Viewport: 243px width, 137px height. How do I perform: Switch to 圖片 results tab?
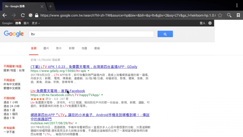pos(46,48)
